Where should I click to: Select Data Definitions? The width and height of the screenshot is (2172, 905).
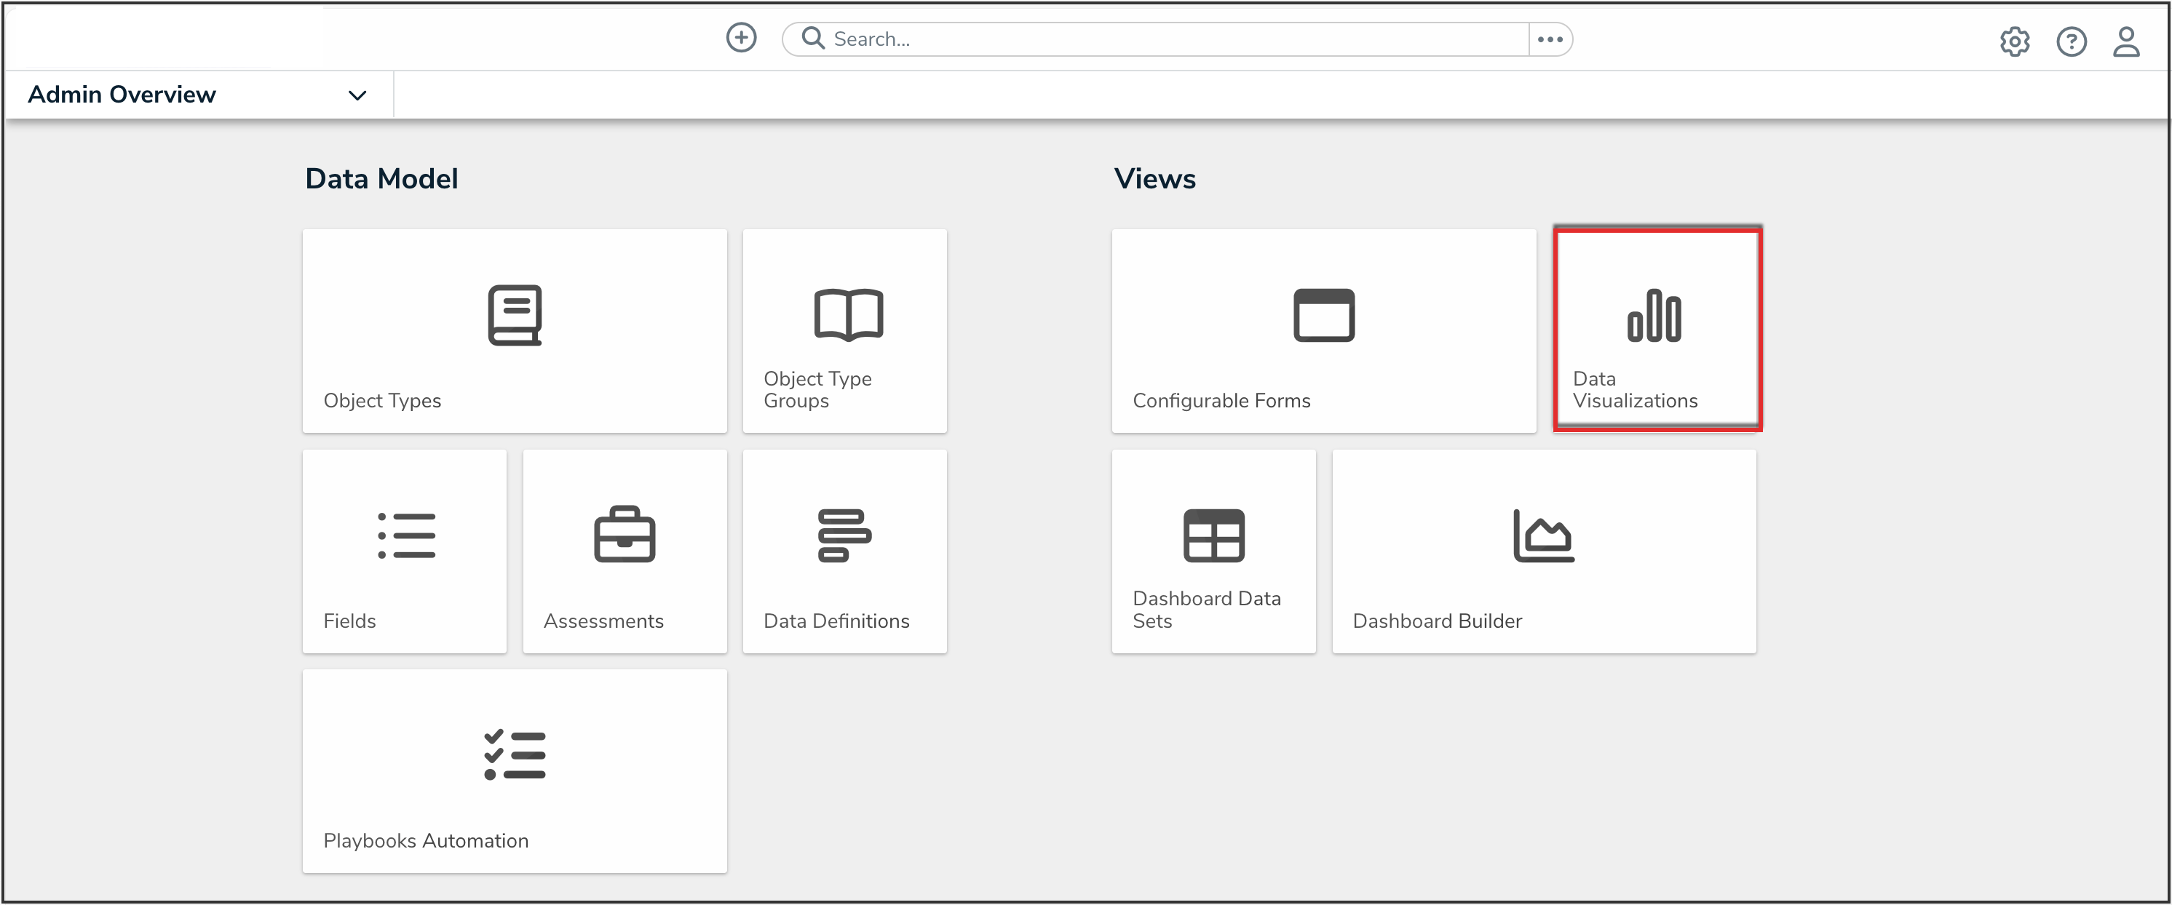point(844,550)
